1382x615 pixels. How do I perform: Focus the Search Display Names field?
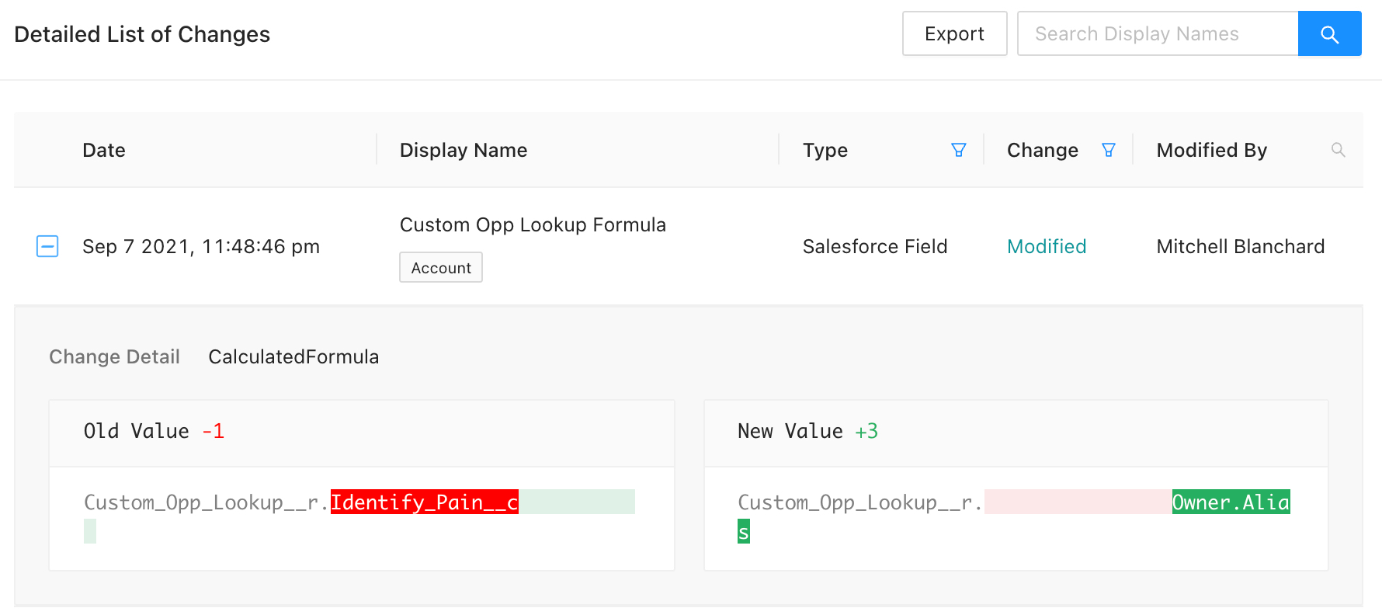(1157, 34)
